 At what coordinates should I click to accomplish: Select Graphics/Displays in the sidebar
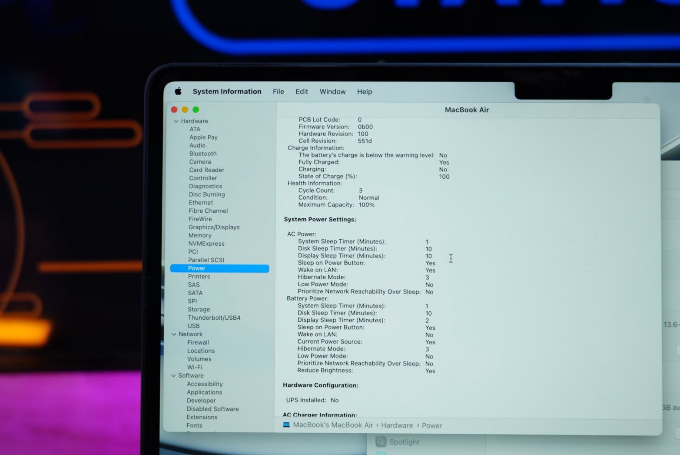tap(214, 227)
